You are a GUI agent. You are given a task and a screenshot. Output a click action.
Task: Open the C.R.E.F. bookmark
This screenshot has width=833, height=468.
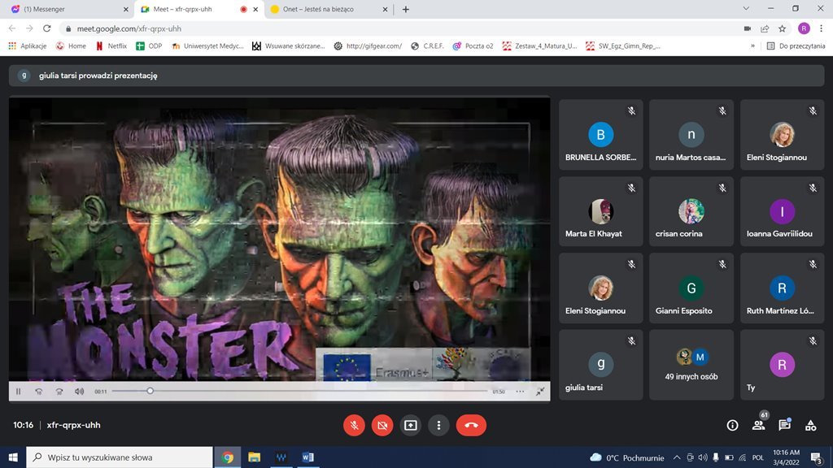pyautogui.click(x=427, y=46)
